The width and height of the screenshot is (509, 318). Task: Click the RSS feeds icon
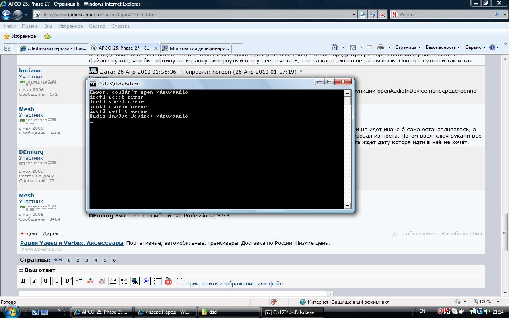click(352, 47)
